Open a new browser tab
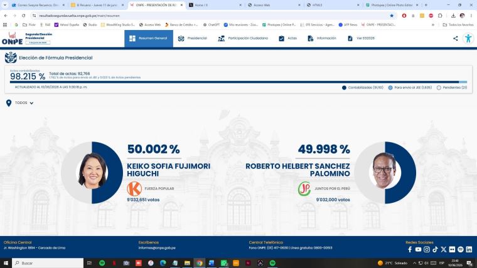This screenshot has height=268, width=477. (x=426, y=5)
